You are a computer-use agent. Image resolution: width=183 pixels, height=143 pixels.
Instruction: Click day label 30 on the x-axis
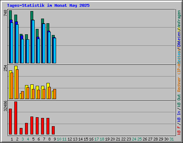pyautogui.click(x=166, y=139)
